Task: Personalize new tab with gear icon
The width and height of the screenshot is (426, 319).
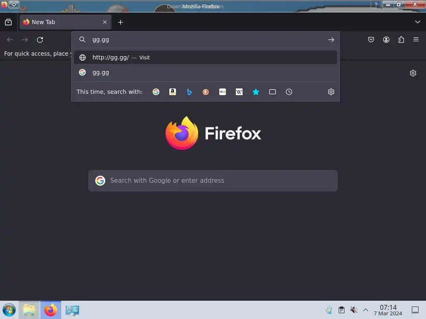Action: [x=413, y=73]
